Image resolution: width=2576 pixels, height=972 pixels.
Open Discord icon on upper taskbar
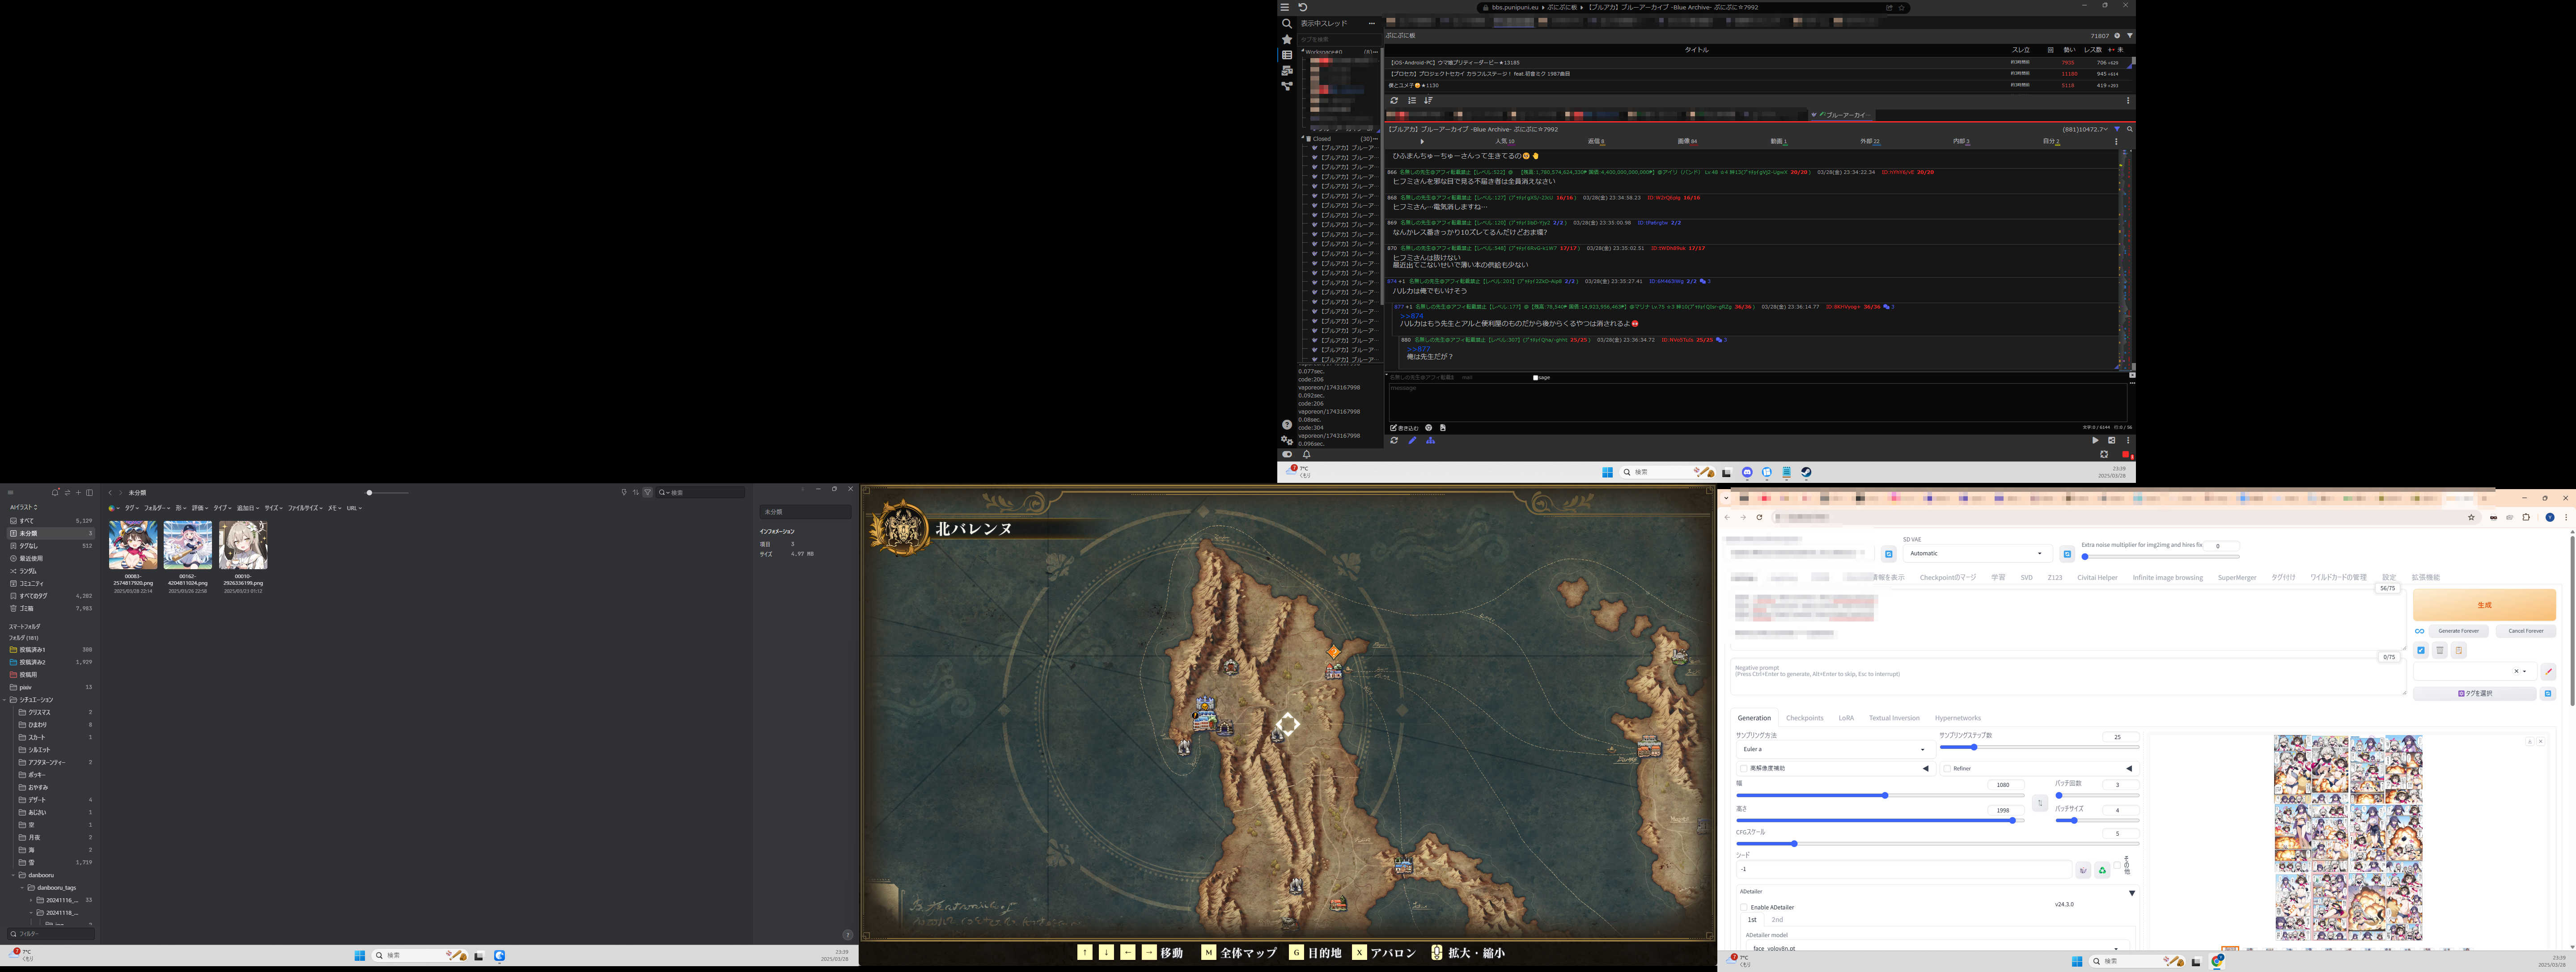pos(1747,472)
